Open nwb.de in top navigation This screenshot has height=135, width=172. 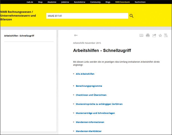click(x=30, y=2)
